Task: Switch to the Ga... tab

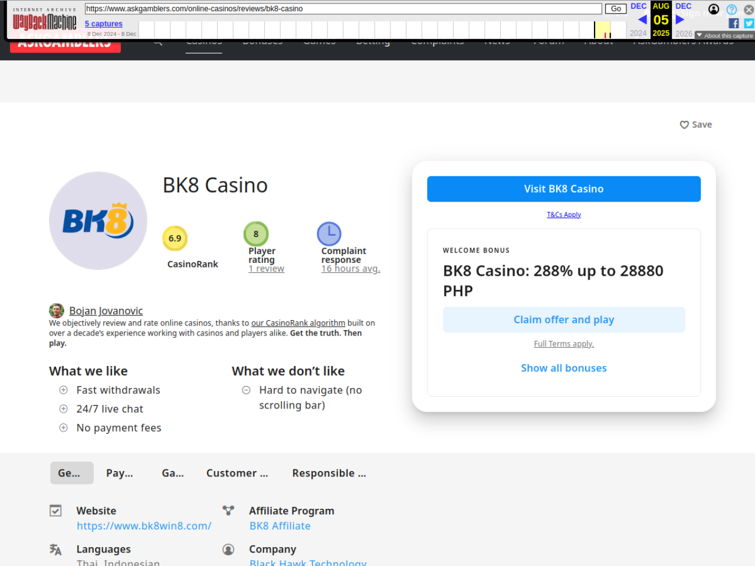Action: (x=173, y=473)
